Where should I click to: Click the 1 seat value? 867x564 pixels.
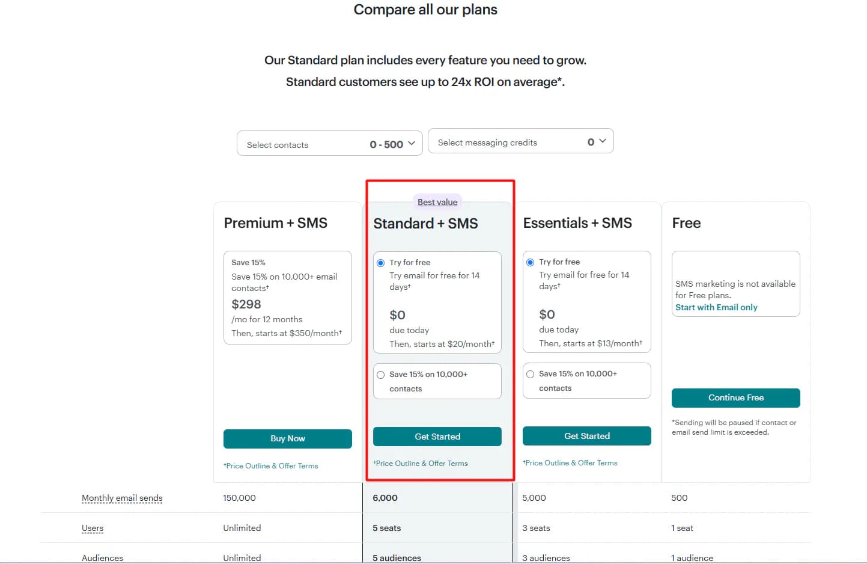(682, 528)
